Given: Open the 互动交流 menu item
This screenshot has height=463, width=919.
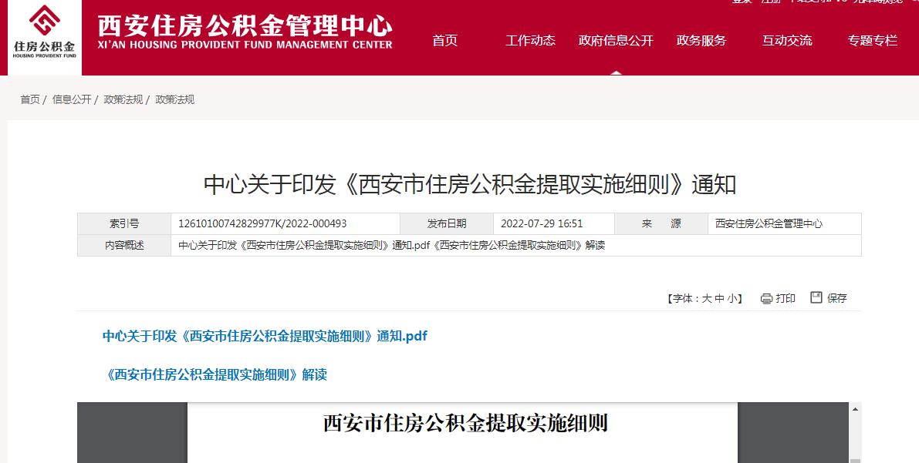Looking at the screenshot, I should coord(787,41).
